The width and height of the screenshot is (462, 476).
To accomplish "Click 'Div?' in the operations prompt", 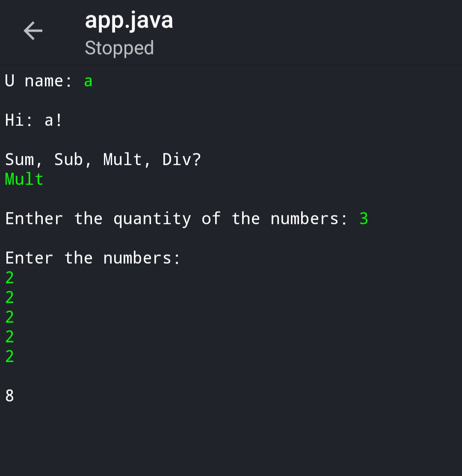I will 181,159.
